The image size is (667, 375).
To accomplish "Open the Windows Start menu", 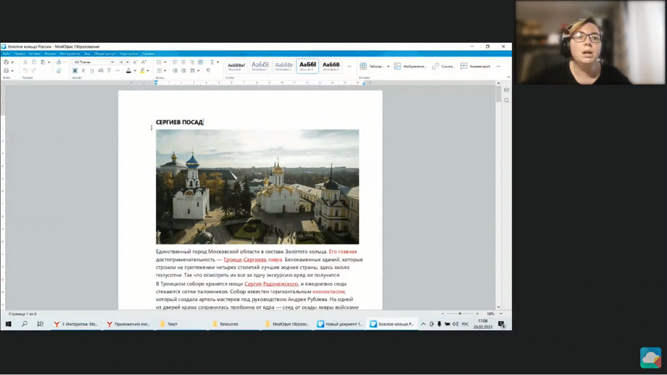I will point(8,324).
